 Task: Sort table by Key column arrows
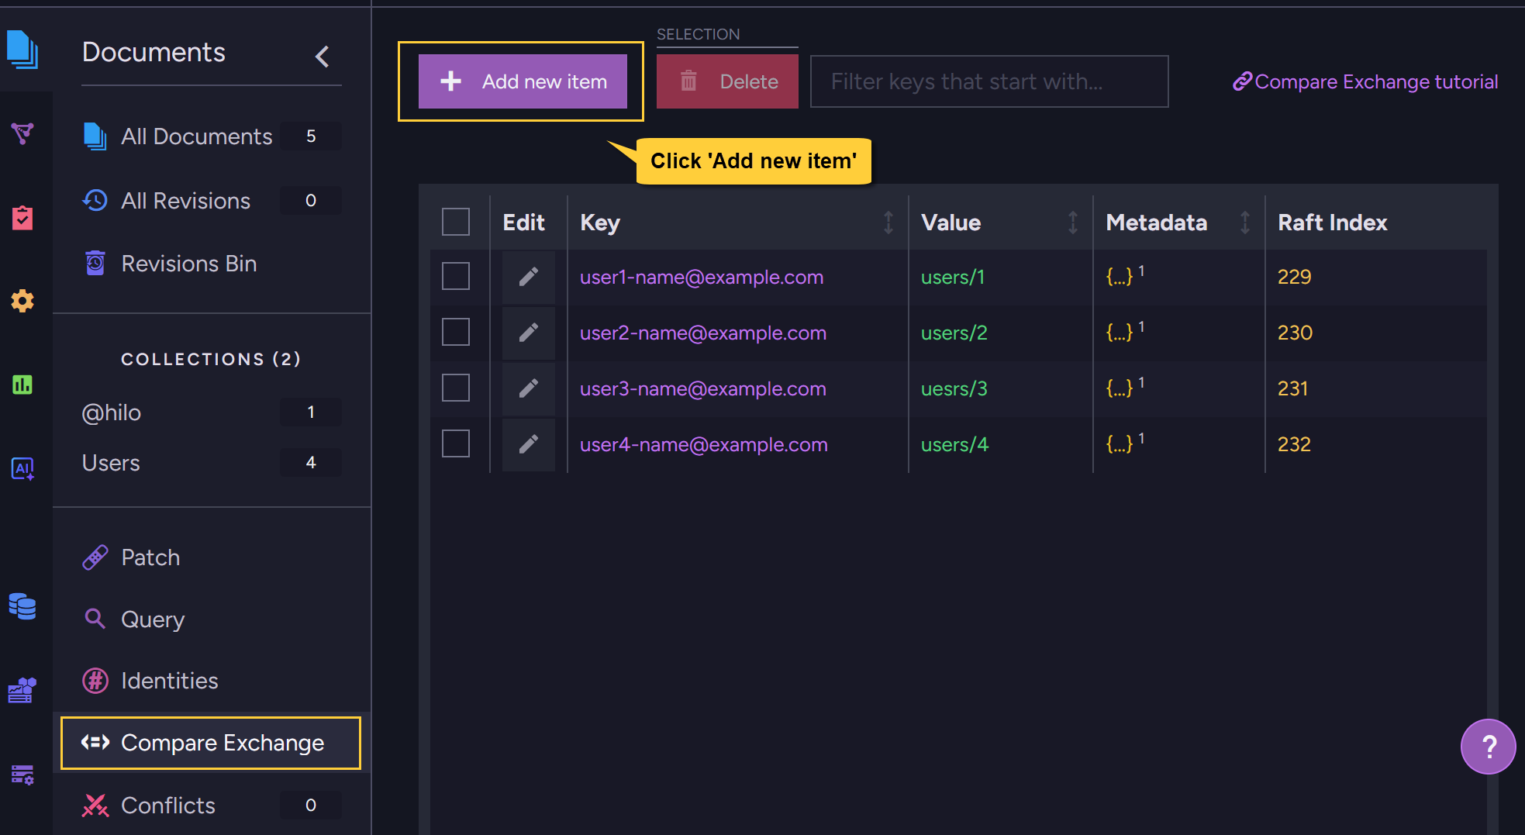pyautogui.click(x=888, y=223)
